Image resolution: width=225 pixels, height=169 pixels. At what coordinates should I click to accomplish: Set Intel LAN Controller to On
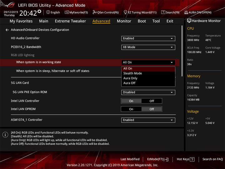coord(131,101)
